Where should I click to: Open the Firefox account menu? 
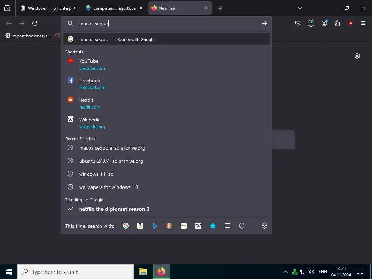tap(324, 23)
